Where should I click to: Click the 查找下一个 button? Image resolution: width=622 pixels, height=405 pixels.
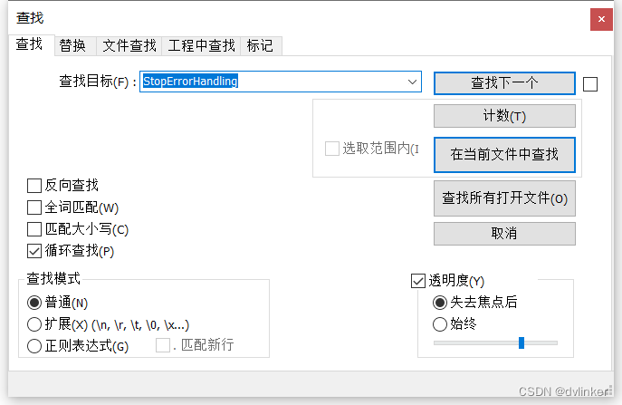(x=504, y=83)
